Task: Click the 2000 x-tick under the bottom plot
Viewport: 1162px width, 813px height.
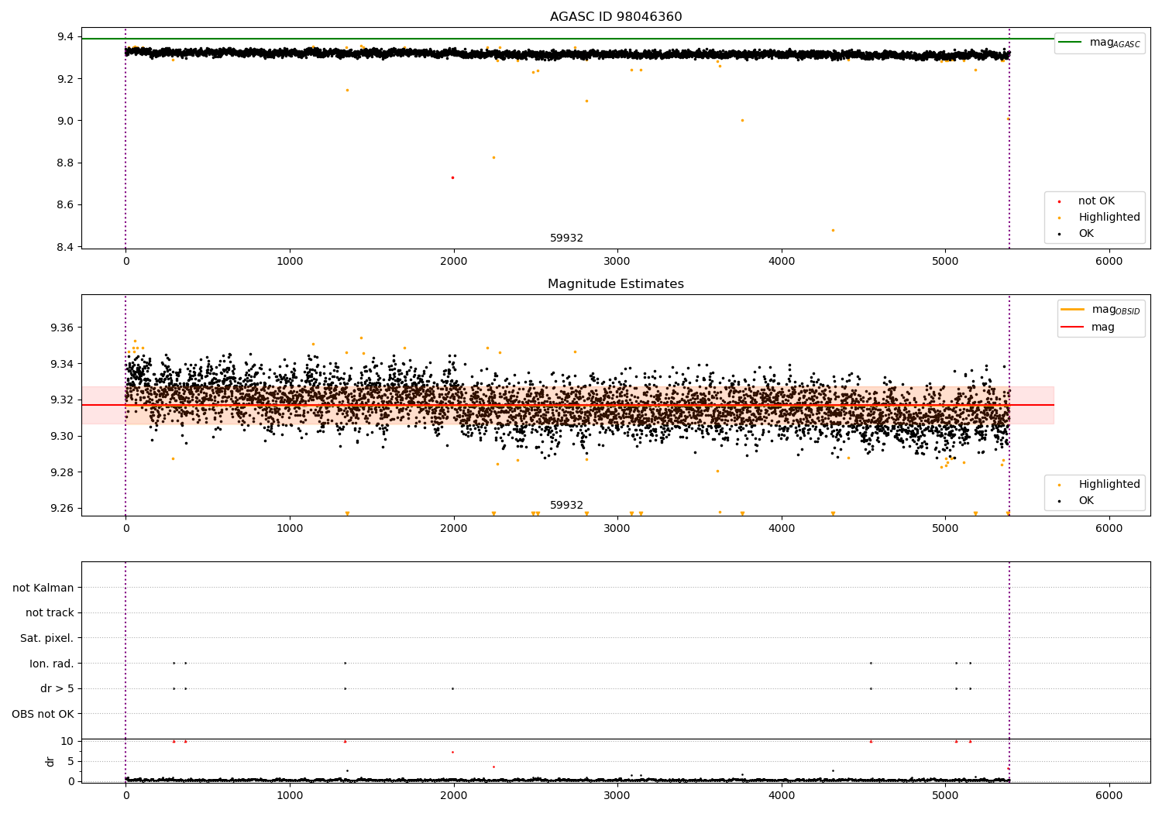Action: [x=453, y=795]
